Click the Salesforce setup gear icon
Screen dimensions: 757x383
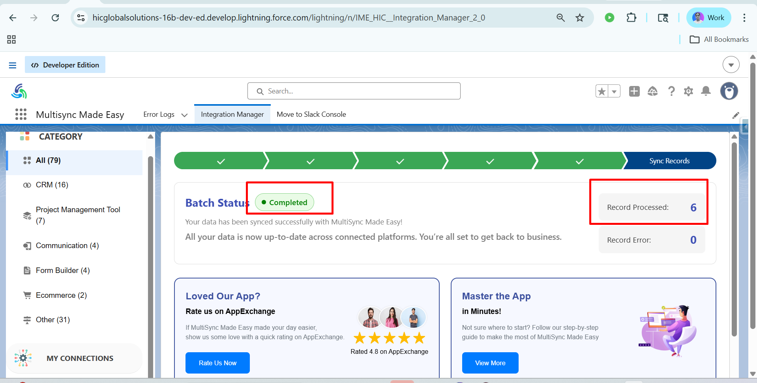click(688, 92)
